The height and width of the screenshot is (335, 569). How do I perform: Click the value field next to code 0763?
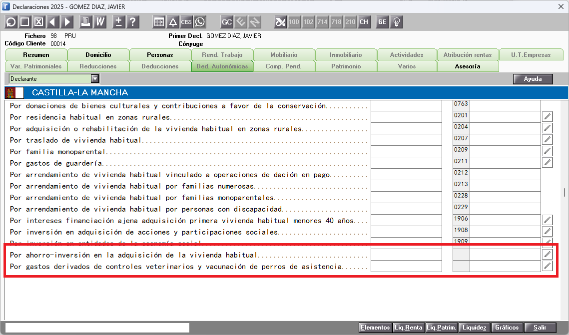[505, 105]
